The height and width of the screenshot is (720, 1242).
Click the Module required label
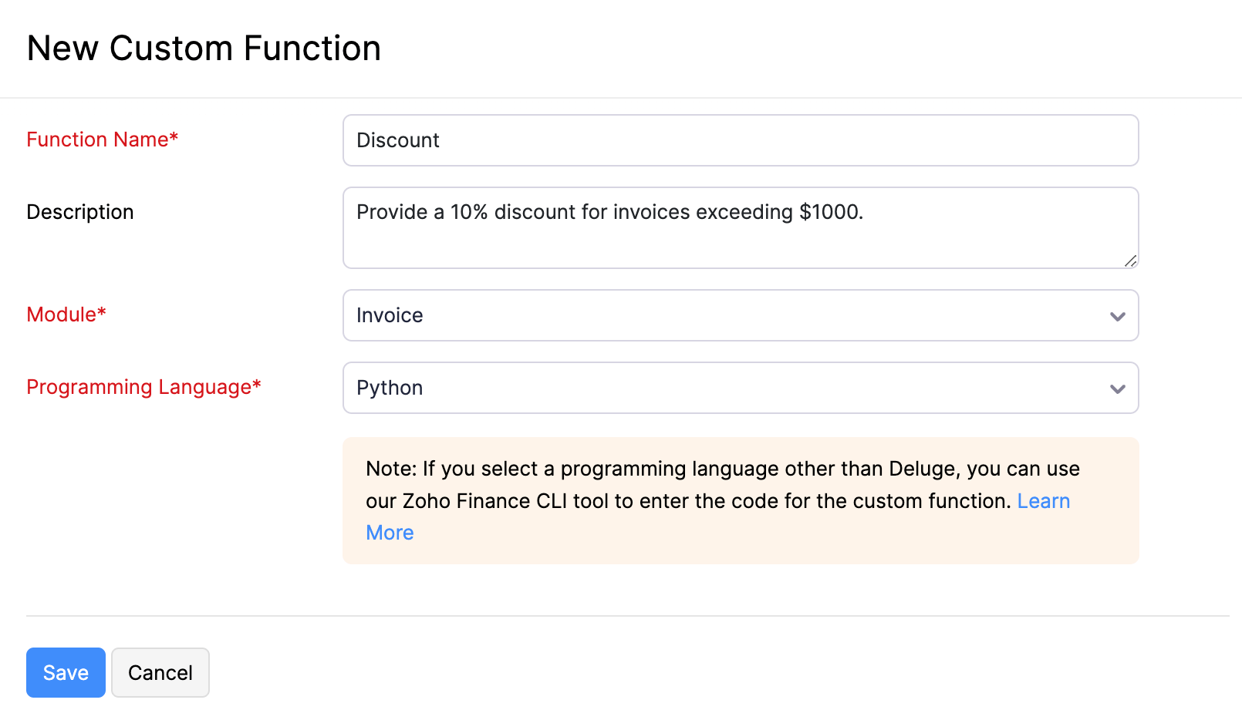[66, 315]
